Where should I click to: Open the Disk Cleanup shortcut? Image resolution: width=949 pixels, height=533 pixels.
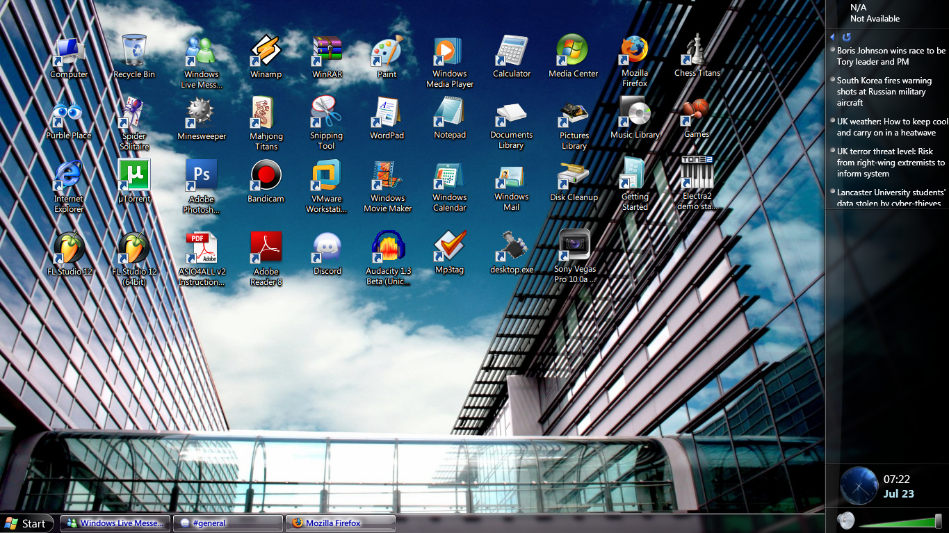(574, 181)
